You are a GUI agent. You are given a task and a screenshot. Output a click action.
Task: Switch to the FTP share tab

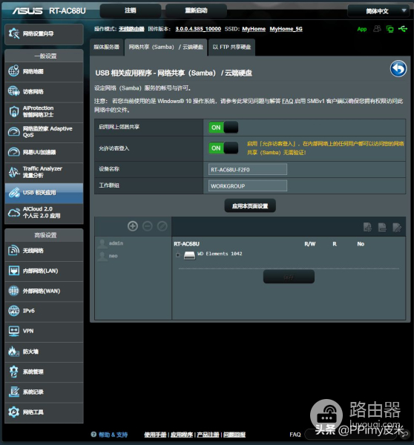coord(231,47)
